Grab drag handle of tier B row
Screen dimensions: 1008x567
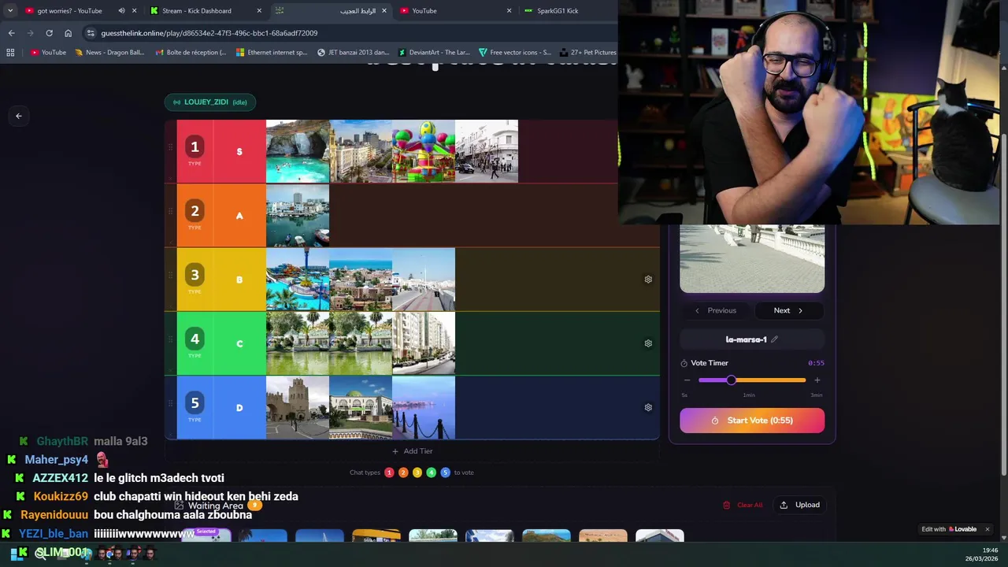[171, 276]
